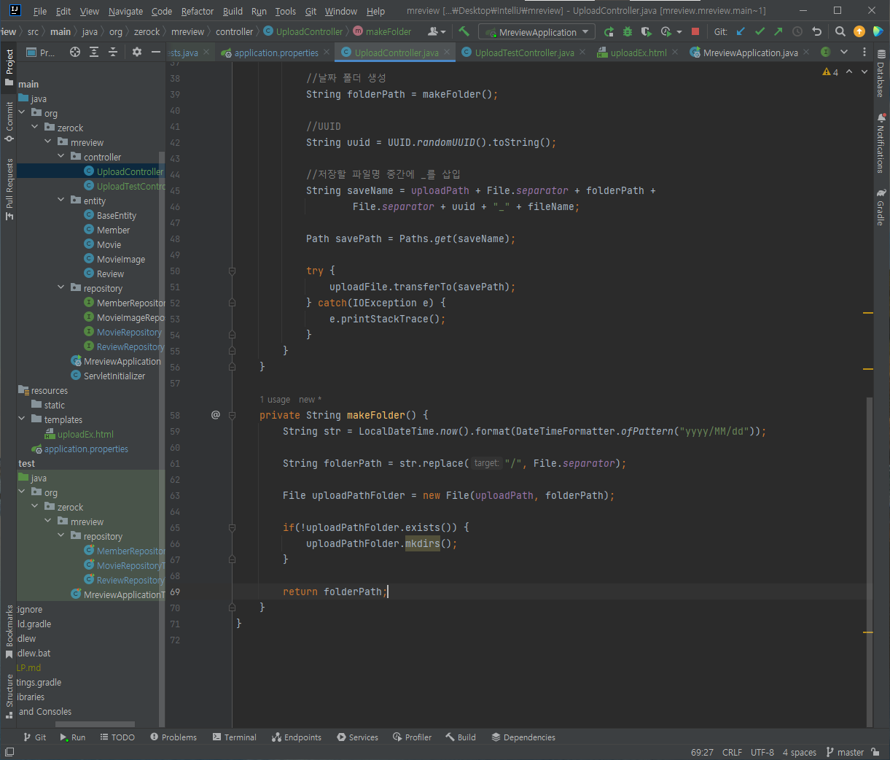The height and width of the screenshot is (760, 890).
Task: Open Search Everywhere magnifier icon
Action: pyautogui.click(x=840, y=31)
